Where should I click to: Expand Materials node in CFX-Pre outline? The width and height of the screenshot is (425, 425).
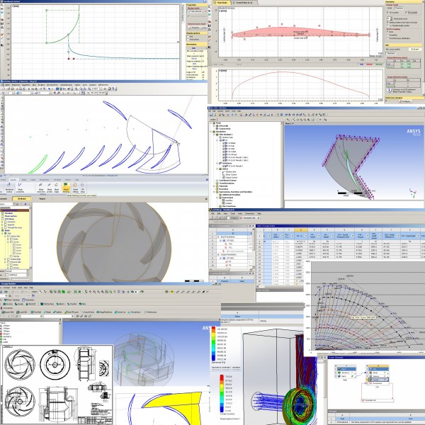(x=214, y=186)
